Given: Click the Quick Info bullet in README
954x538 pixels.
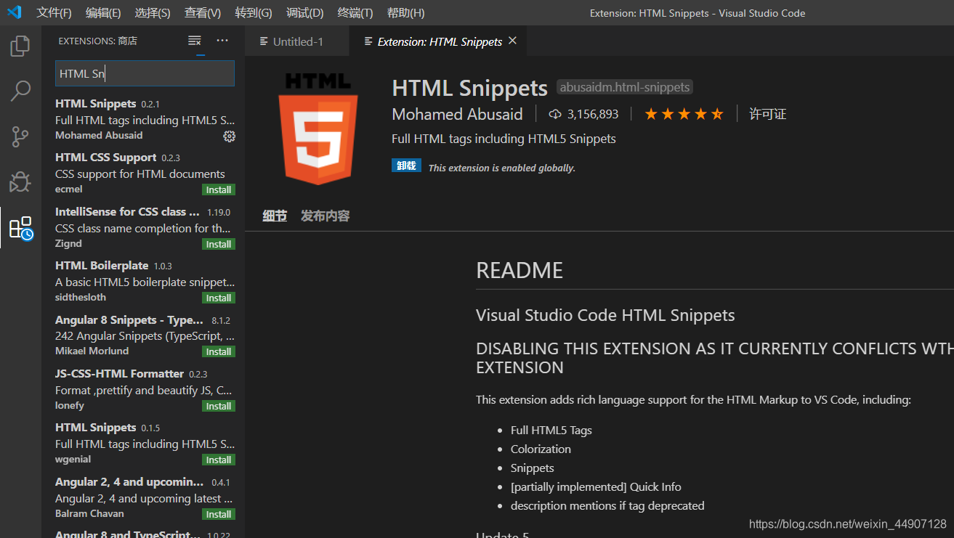Looking at the screenshot, I should (x=596, y=486).
